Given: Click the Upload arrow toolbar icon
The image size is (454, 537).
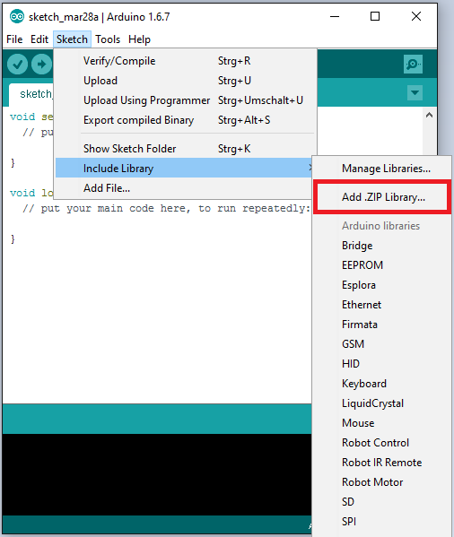Looking at the screenshot, I should click(41, 64).
